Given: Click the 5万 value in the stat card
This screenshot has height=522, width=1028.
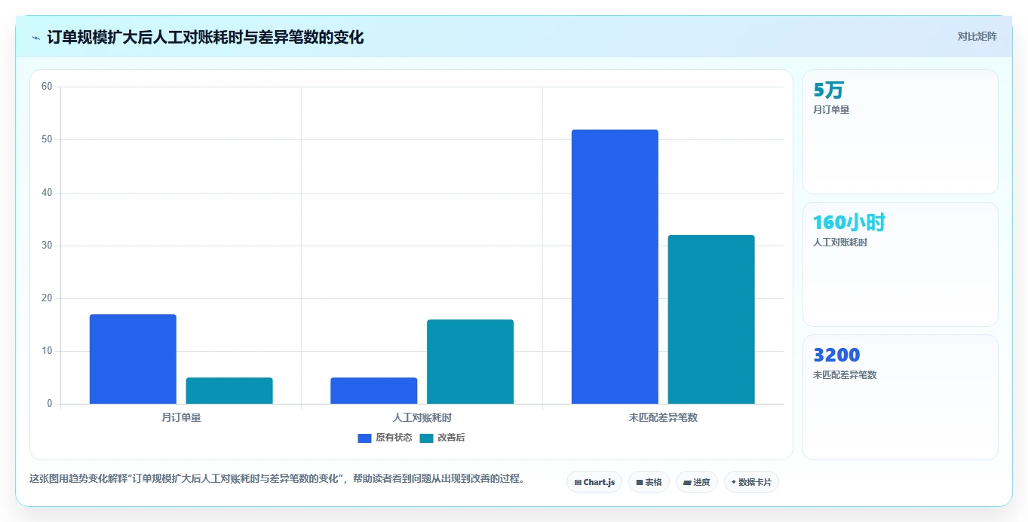Looking at the screenshot, I should 828,90.
